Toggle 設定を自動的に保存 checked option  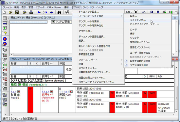tap(148, 61)
